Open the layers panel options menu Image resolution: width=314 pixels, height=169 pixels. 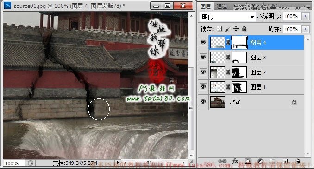(308, 6)
